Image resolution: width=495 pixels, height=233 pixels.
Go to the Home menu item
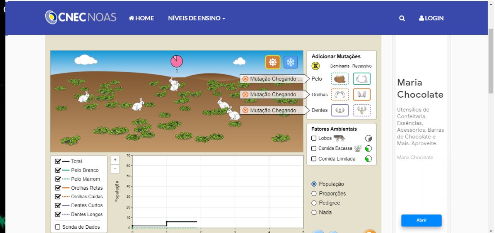pos(141,18)
